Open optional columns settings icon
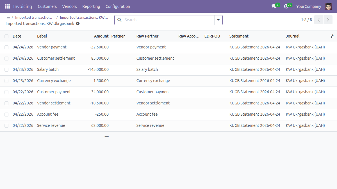Screen dimensions: 337x189 pyautogui.click(x=332, y=36)
